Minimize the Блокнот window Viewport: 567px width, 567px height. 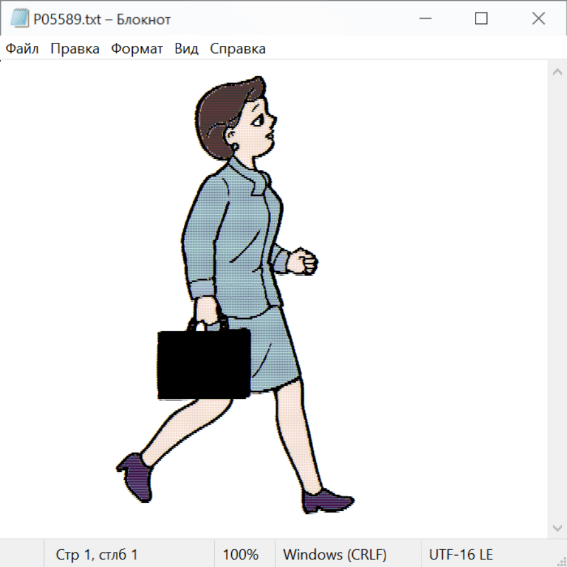(424, 19)
